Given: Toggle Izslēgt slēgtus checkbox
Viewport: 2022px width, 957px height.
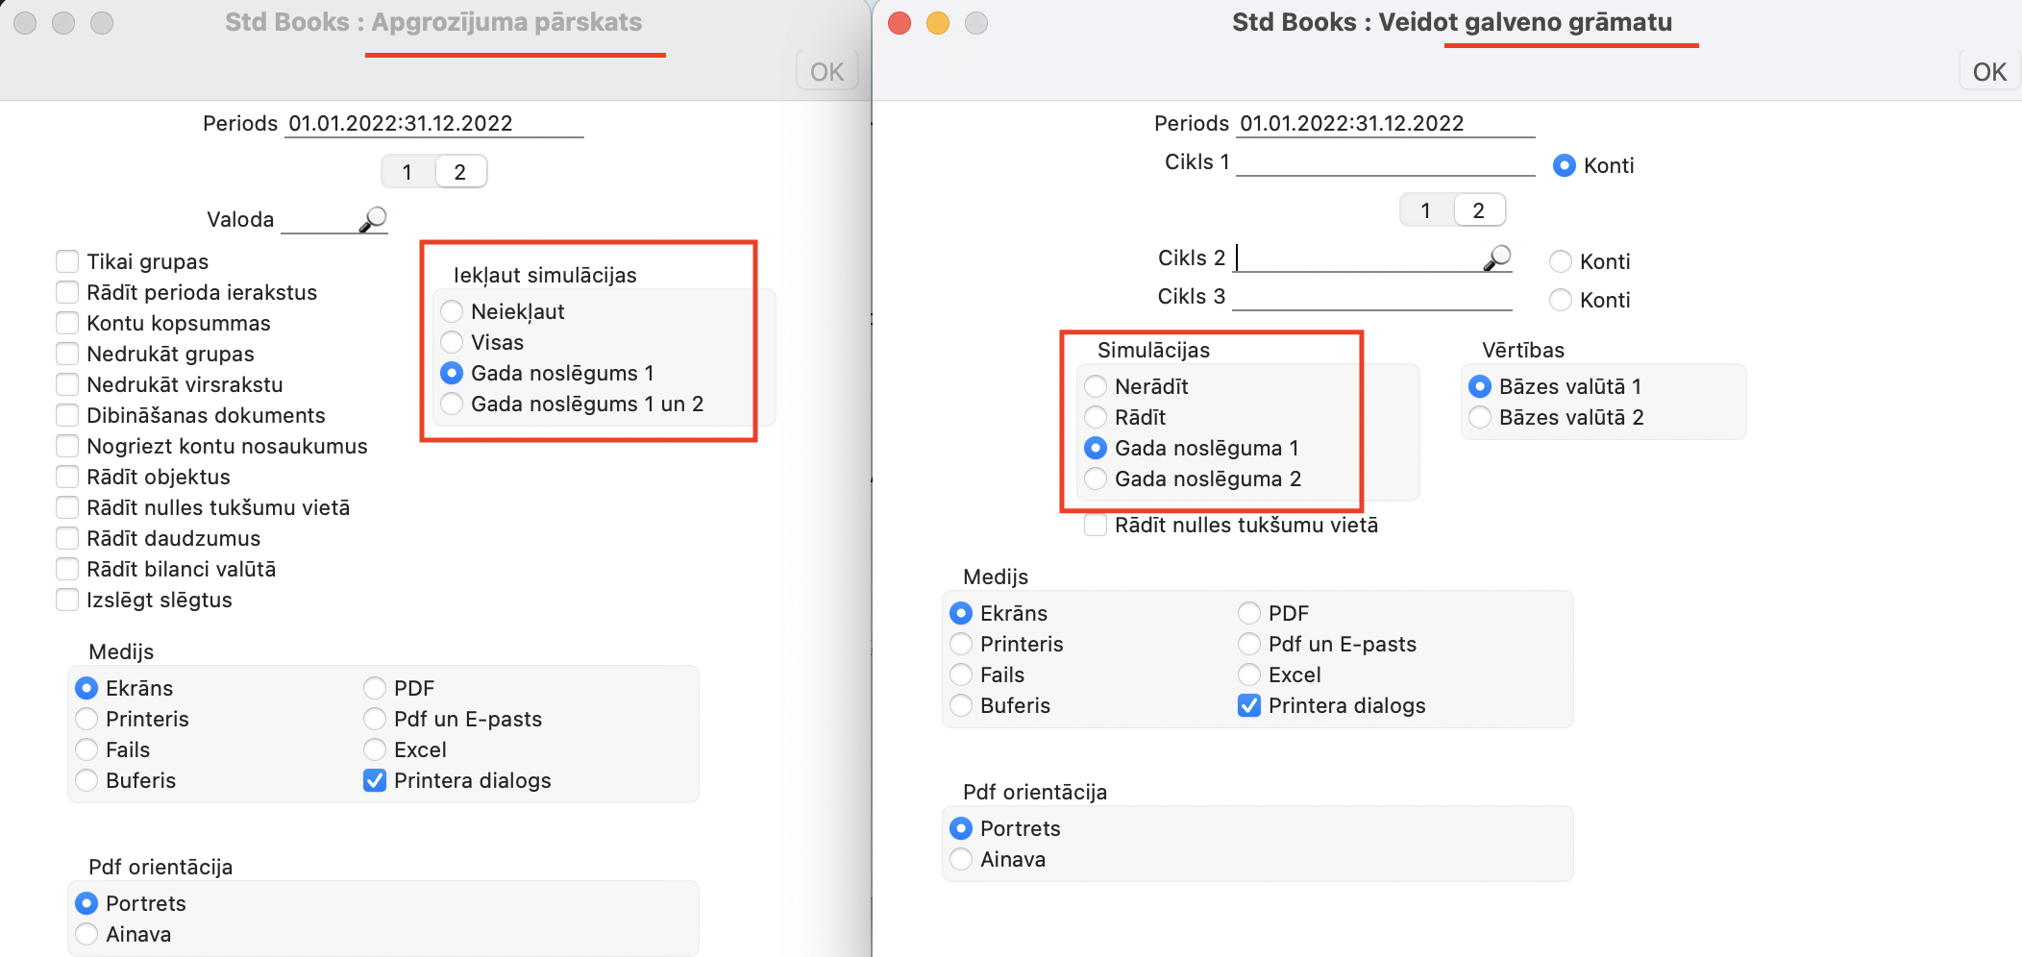Looking at the screenshot, I should pyautogui.click(x=67, y=600).
